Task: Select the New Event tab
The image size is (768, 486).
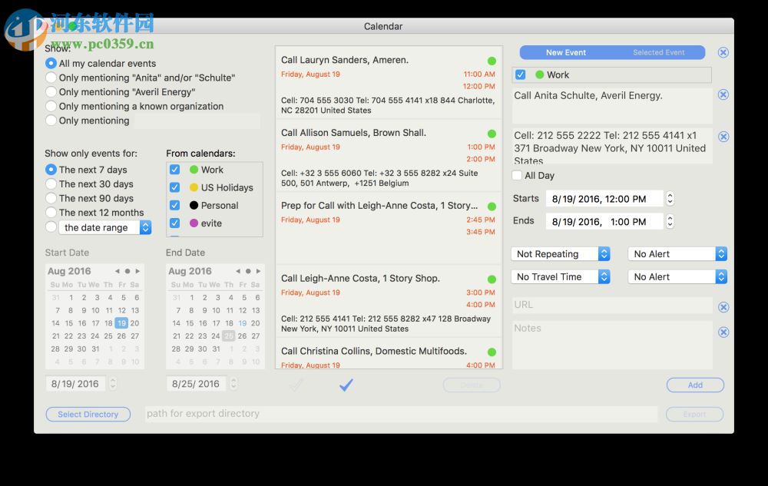Action: (566, 52)
